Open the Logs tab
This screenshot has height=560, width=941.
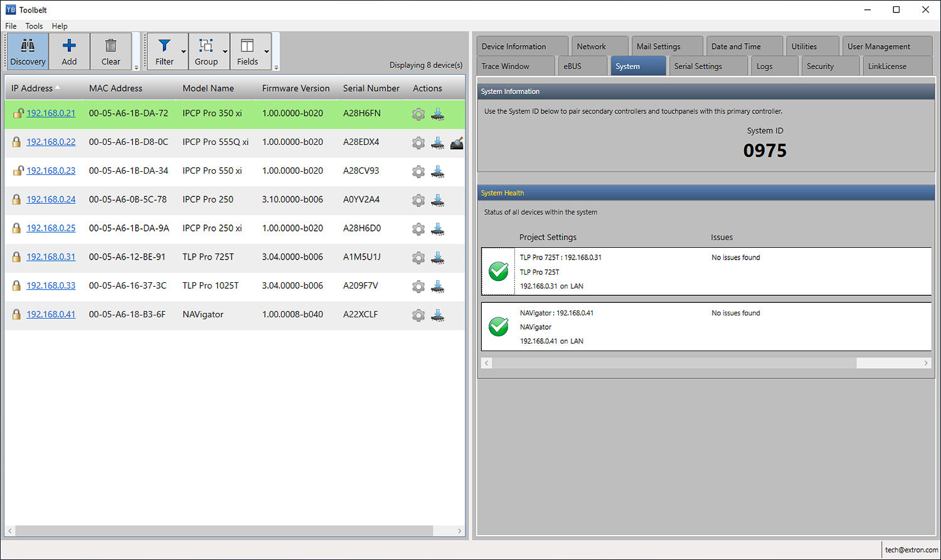(775, 66)
